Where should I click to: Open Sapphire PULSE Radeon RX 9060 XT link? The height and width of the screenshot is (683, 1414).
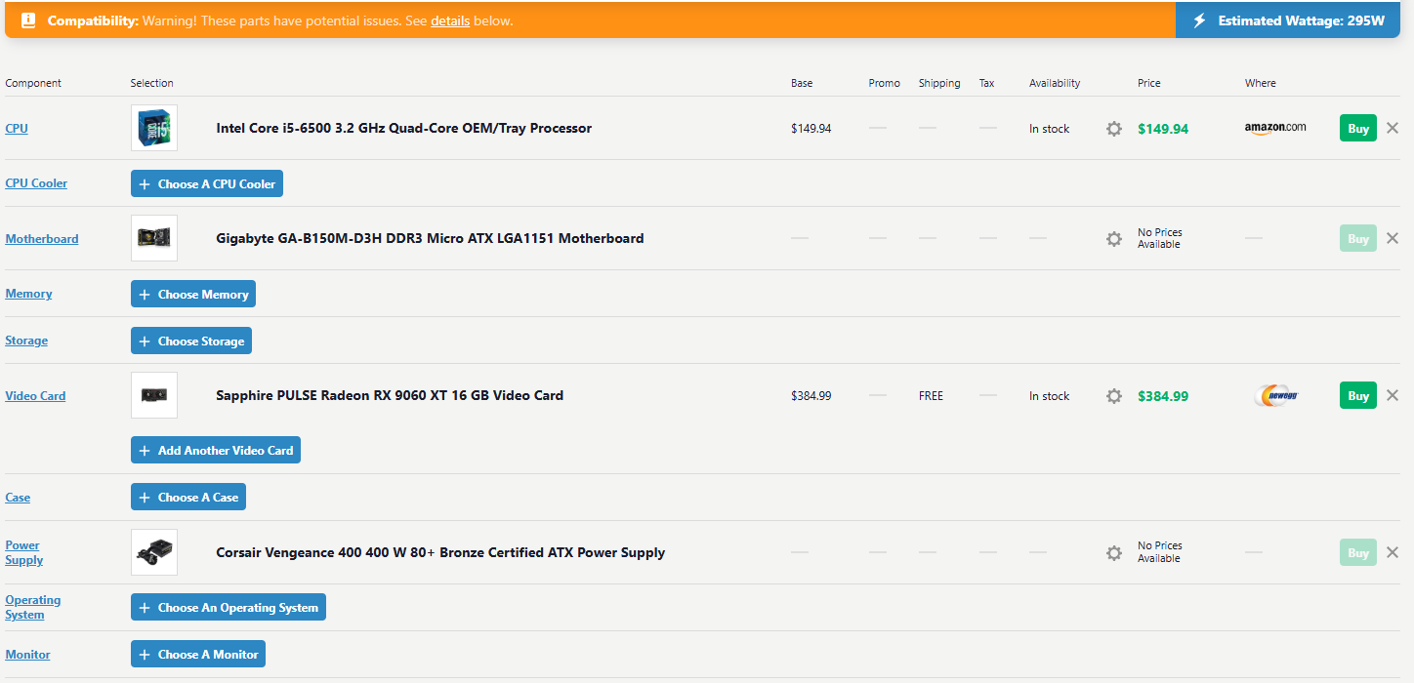[390, 395]
